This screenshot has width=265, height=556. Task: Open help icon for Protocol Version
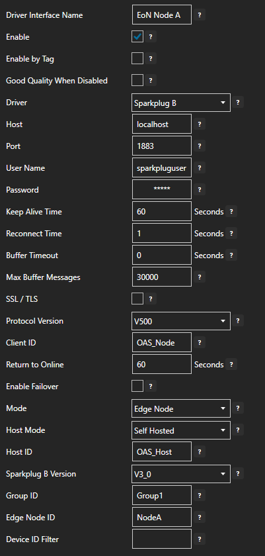pos(238,321)
